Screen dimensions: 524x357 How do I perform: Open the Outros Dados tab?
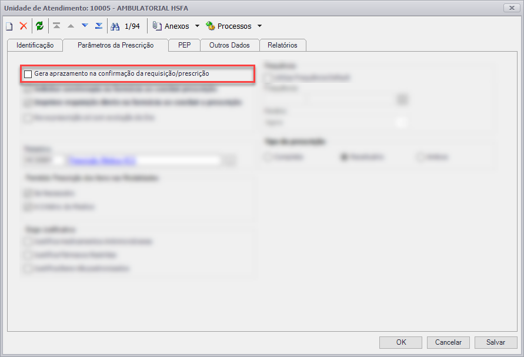tap(229, 45)
